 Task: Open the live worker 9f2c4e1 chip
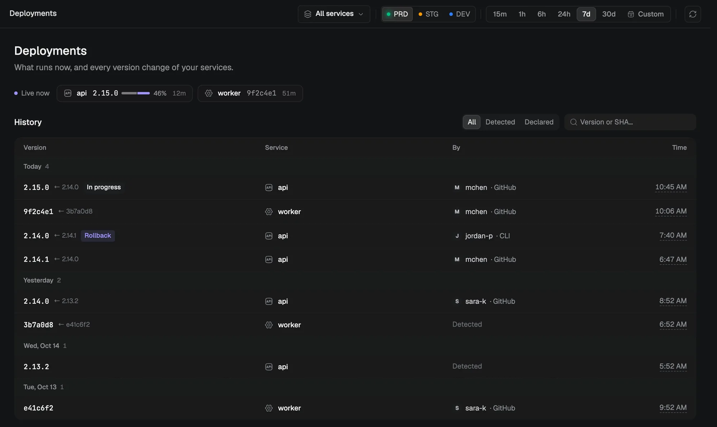250,93
